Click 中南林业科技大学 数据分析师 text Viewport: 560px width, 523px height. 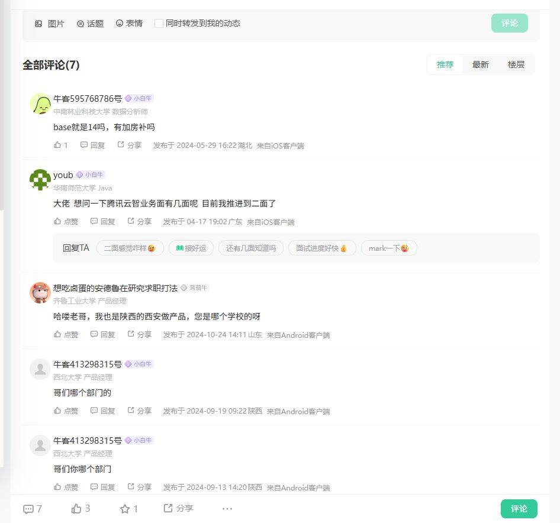click(101, 112)
